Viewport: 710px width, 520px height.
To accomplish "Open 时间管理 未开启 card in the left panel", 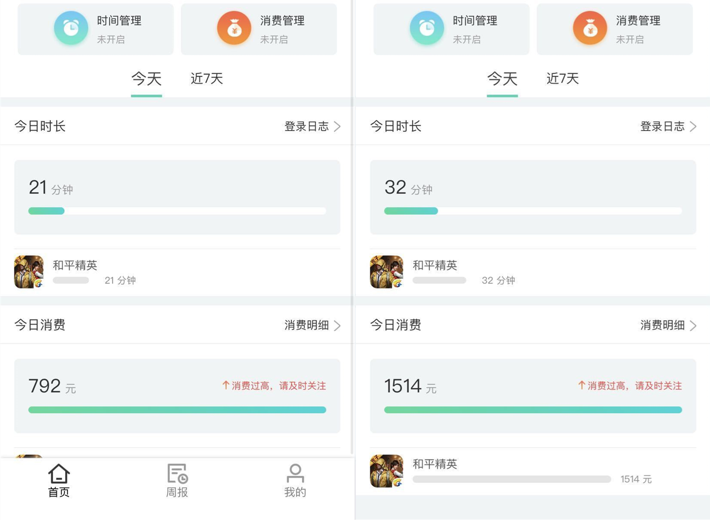I will click(x=95, y=29).
